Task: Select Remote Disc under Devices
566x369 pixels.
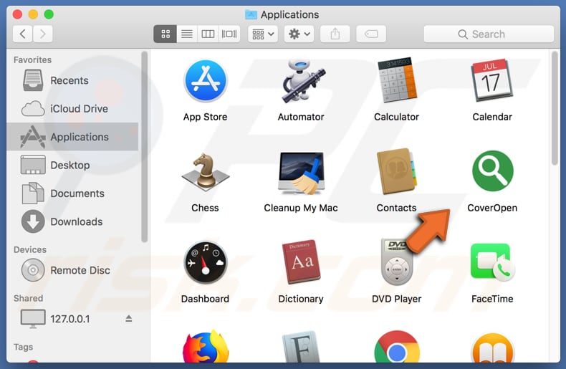Action: tap(72, 270)
